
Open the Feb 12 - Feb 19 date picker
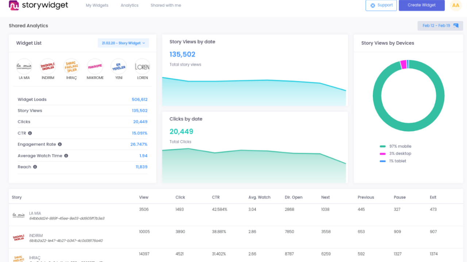tap(440, 26)
